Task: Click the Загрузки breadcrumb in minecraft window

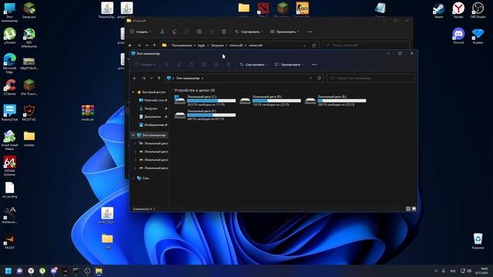Action: coord(217,45)
